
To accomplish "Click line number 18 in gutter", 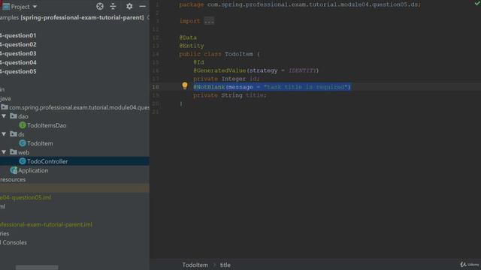I will tap(156, 87).
